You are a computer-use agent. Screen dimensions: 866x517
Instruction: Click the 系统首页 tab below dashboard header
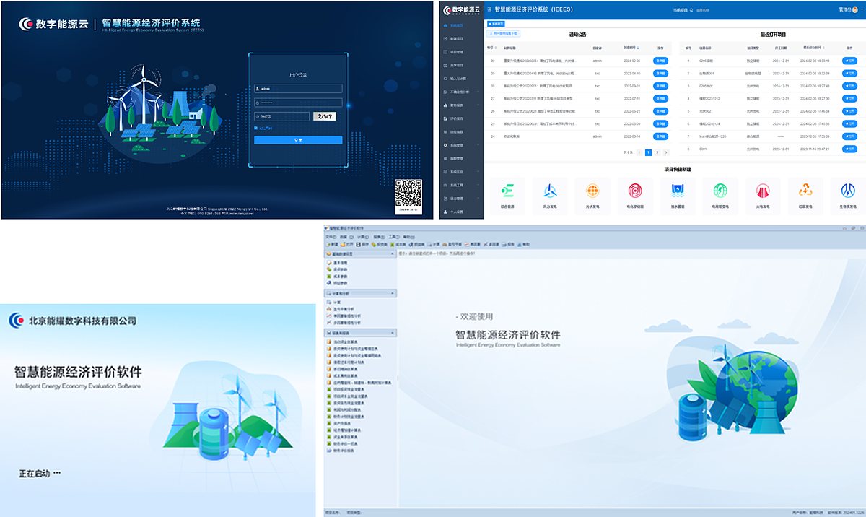click(496, 24)
